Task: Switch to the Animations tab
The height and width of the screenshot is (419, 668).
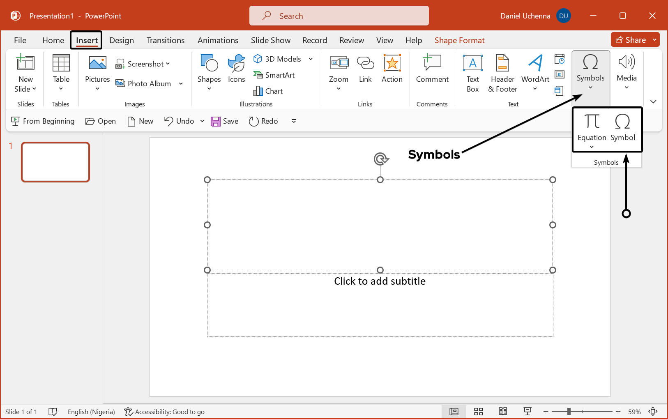Action: [x=218, y=40]
